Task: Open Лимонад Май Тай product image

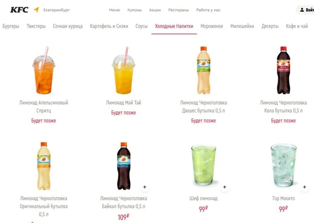Action: click(124, 70)
